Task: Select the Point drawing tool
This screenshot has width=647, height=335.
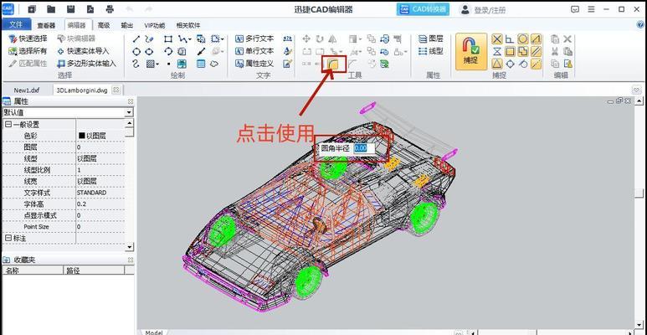Action: [x=168, y=64]
